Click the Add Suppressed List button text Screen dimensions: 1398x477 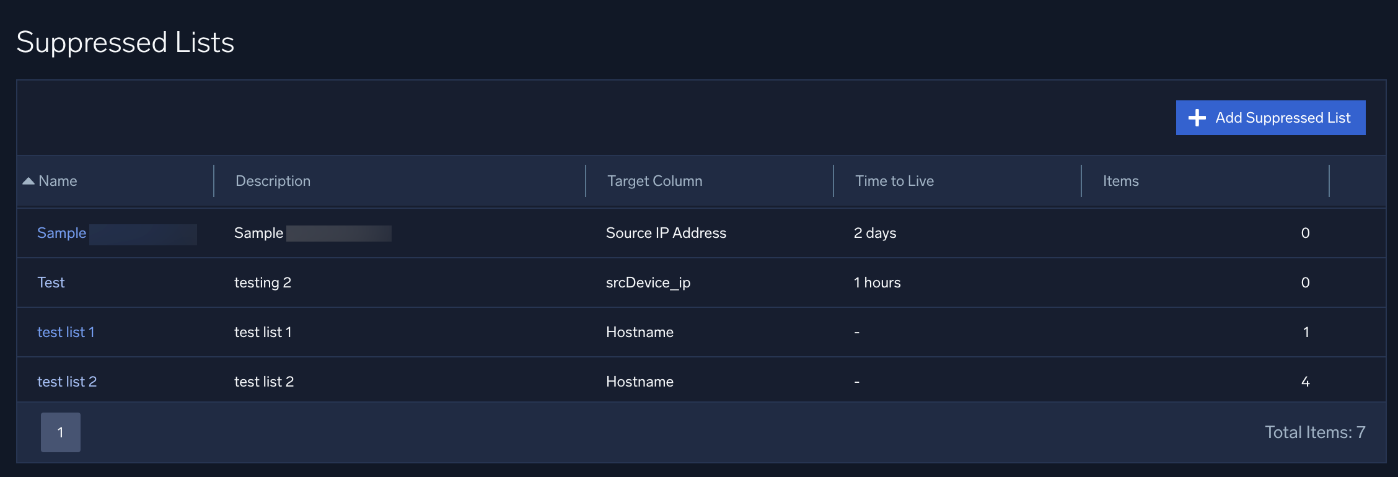(1282, 118)
